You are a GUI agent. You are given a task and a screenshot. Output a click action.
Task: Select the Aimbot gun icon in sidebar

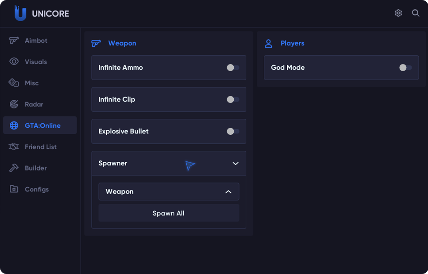click(14, 40)
